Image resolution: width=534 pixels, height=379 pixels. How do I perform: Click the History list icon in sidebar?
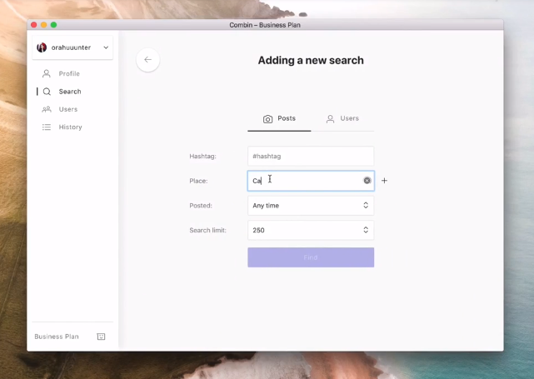tap(47, 127)
